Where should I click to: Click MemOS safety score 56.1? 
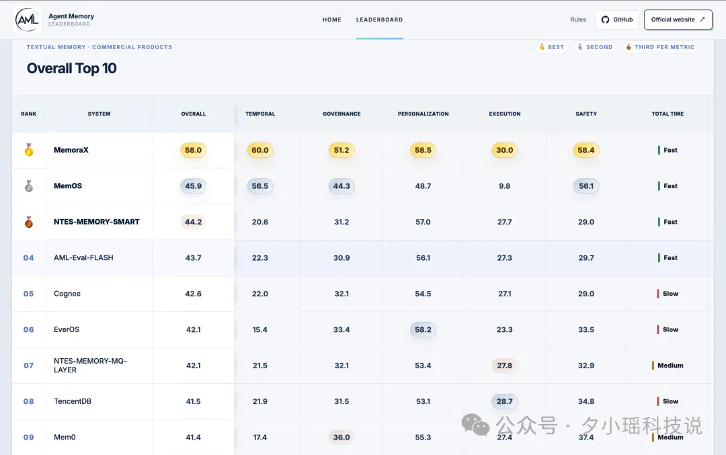pos(586,185)
